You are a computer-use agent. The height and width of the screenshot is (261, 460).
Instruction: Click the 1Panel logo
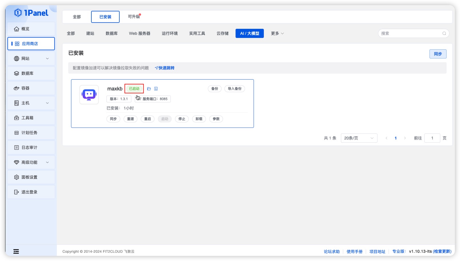point(31,13)
